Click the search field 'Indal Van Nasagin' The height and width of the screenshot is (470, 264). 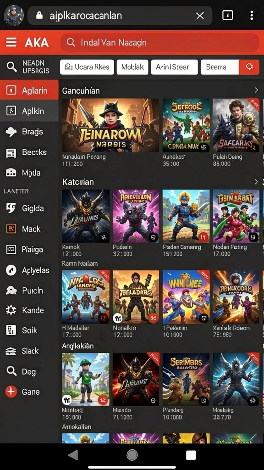(x=160, y=42)
